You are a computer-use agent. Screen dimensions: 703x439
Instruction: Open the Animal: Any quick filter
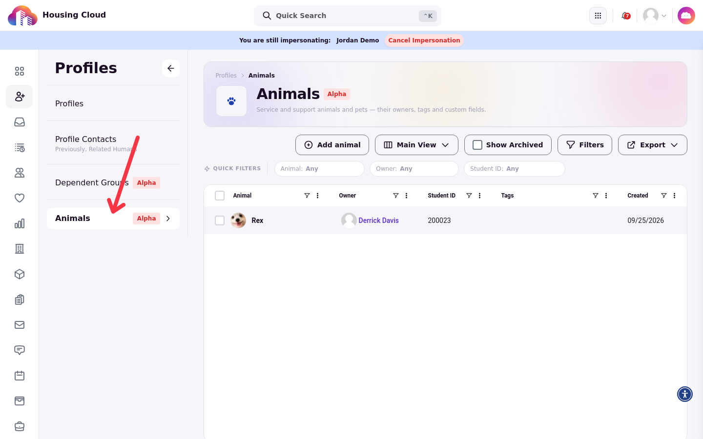click(x=319, y=169)
